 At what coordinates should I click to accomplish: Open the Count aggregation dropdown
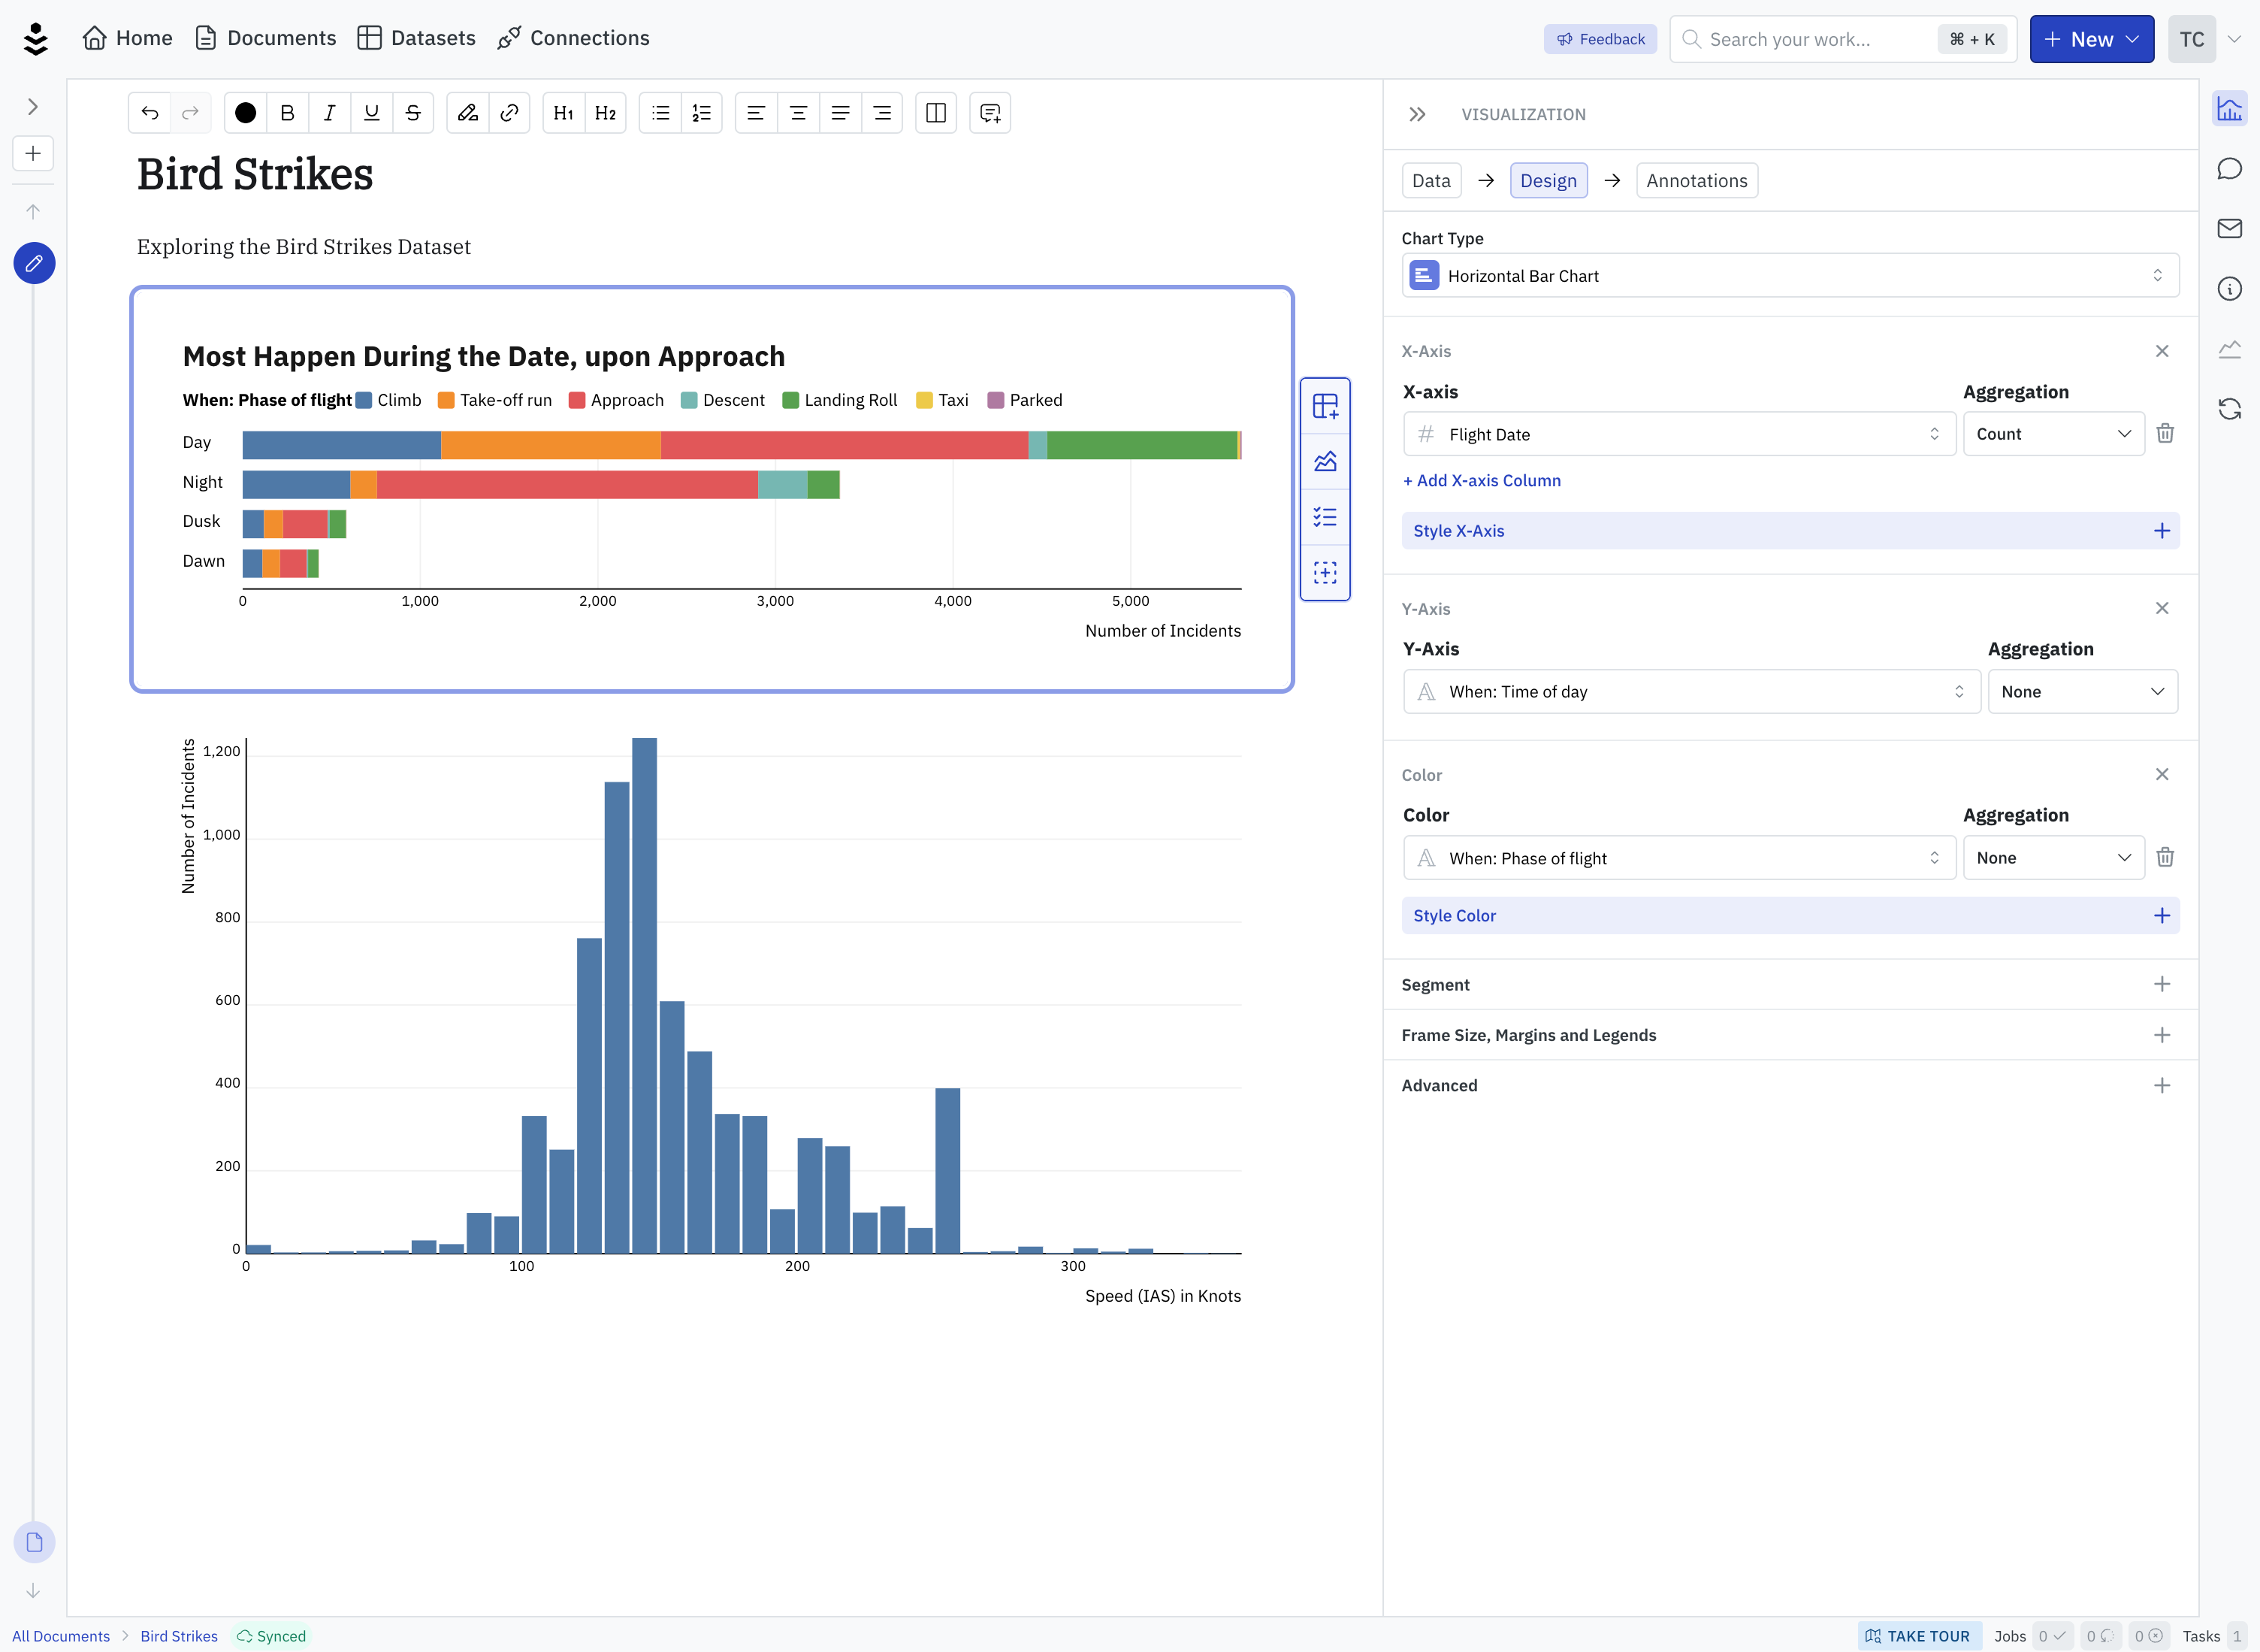[x=2053, y=434]
